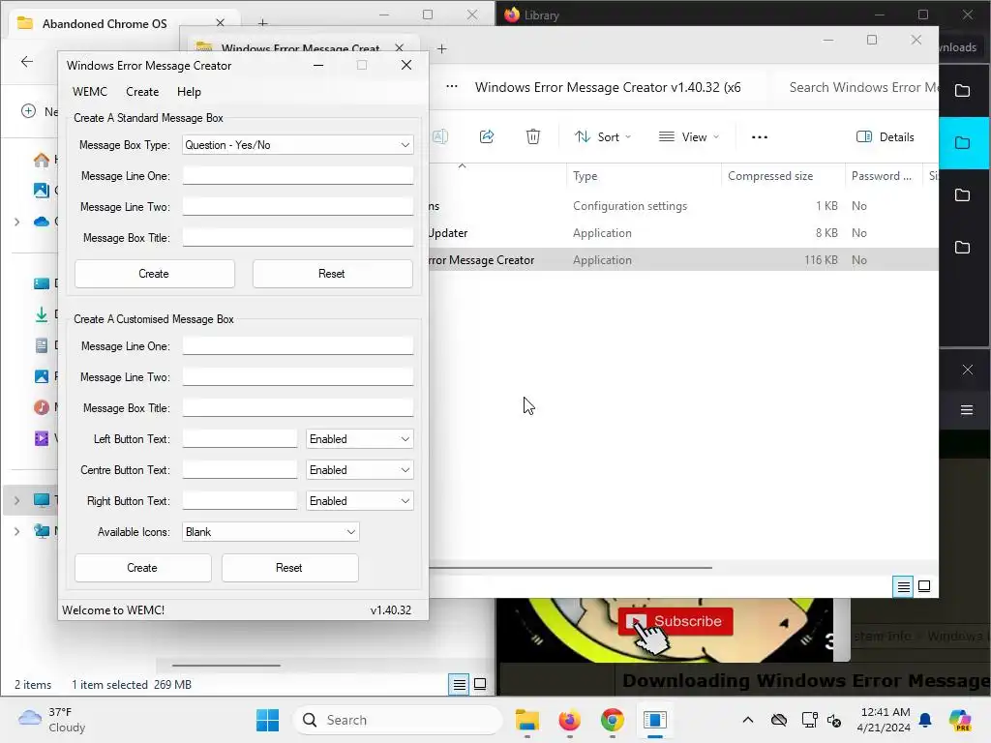This screenshot has height=743, width=991.
Task: Click the Videos icon in navigation pane
Action: [41, 438]
